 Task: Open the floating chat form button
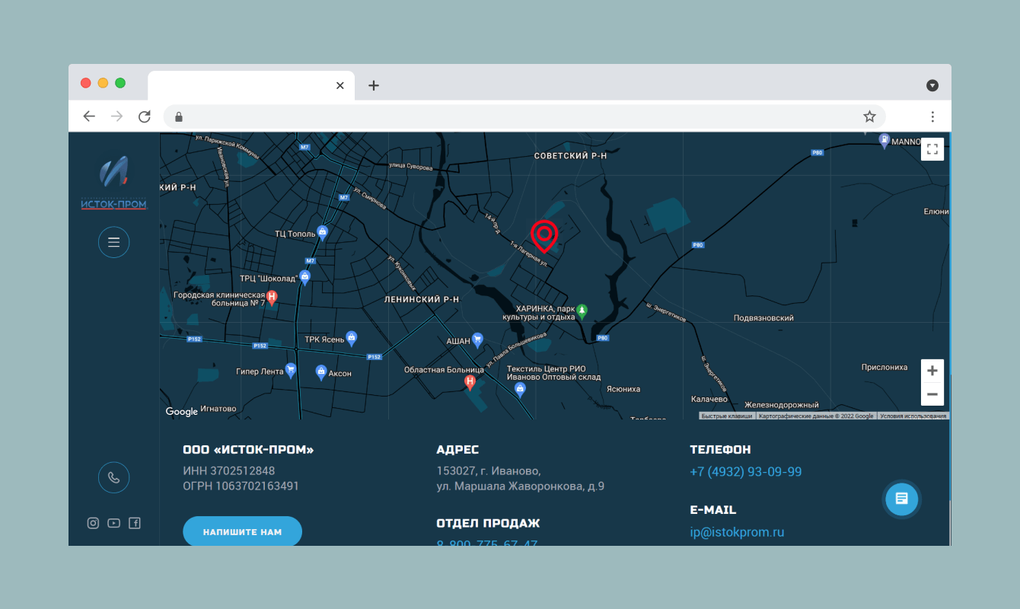[901, 499]
